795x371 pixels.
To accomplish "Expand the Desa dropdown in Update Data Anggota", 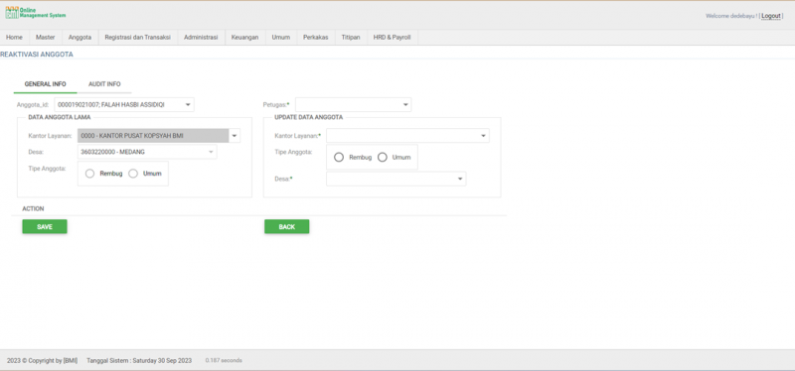I will 396,179.
